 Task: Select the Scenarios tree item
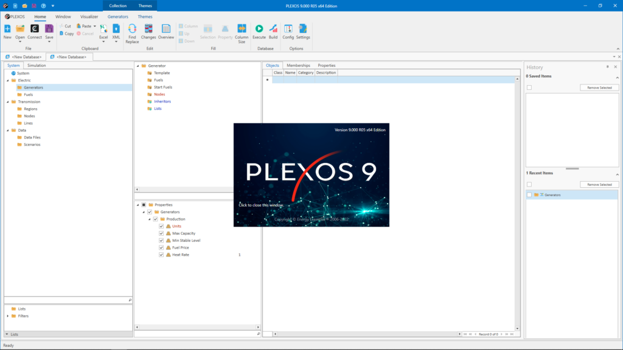coord(32,145)
